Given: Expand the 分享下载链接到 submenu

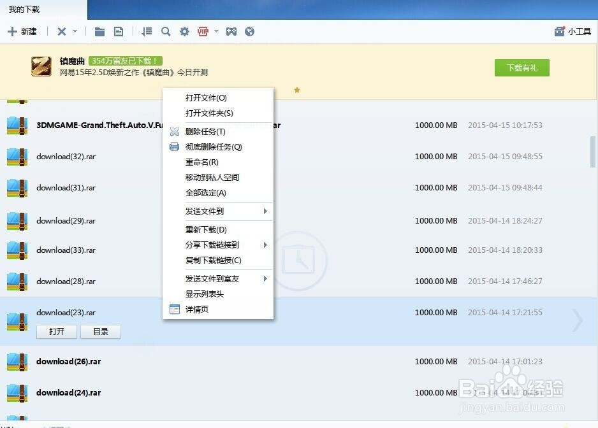Looking at the screenshot, I should [x=218, y=245].
